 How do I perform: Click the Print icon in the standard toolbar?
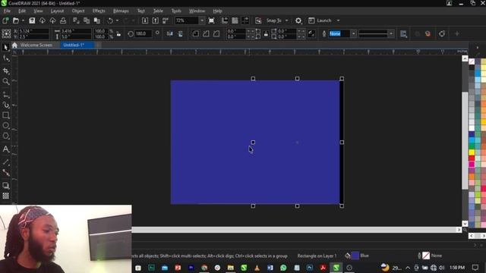(x=63, y=20)
